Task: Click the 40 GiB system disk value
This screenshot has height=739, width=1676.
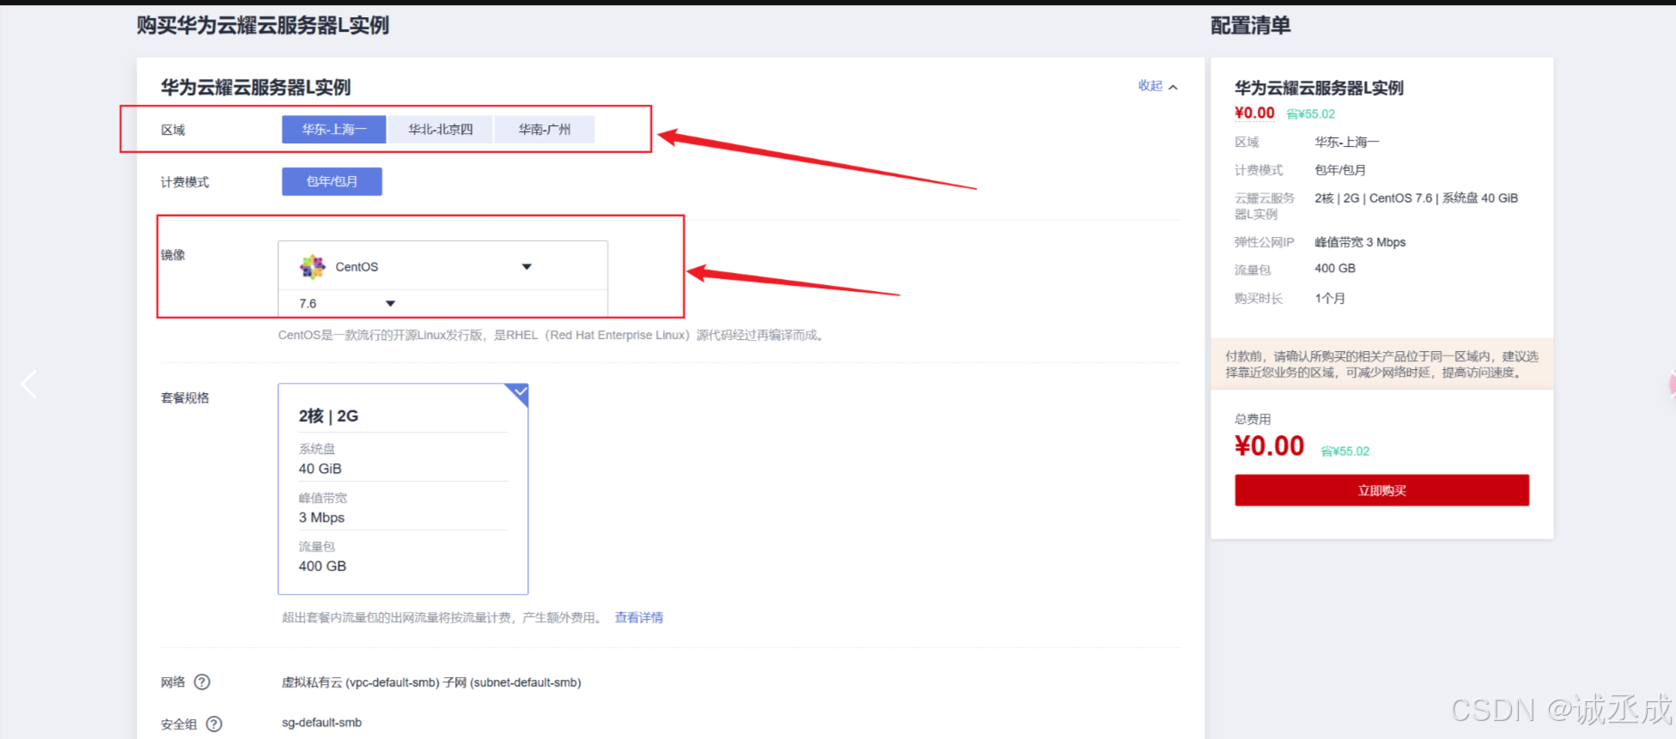Action: click(x=320, y=469)
